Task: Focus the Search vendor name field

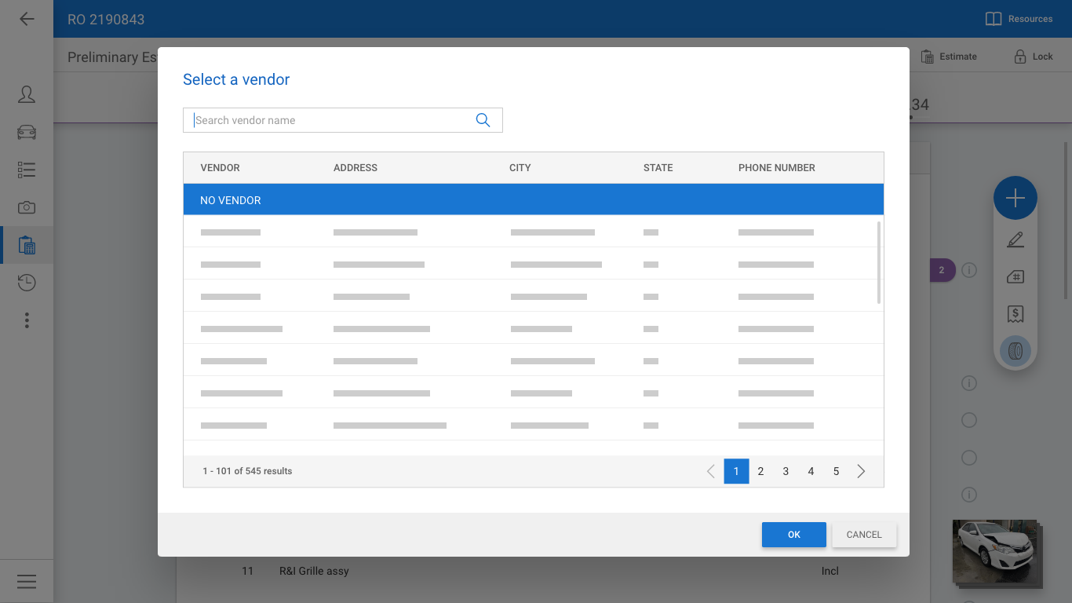Action: [330, 120]
